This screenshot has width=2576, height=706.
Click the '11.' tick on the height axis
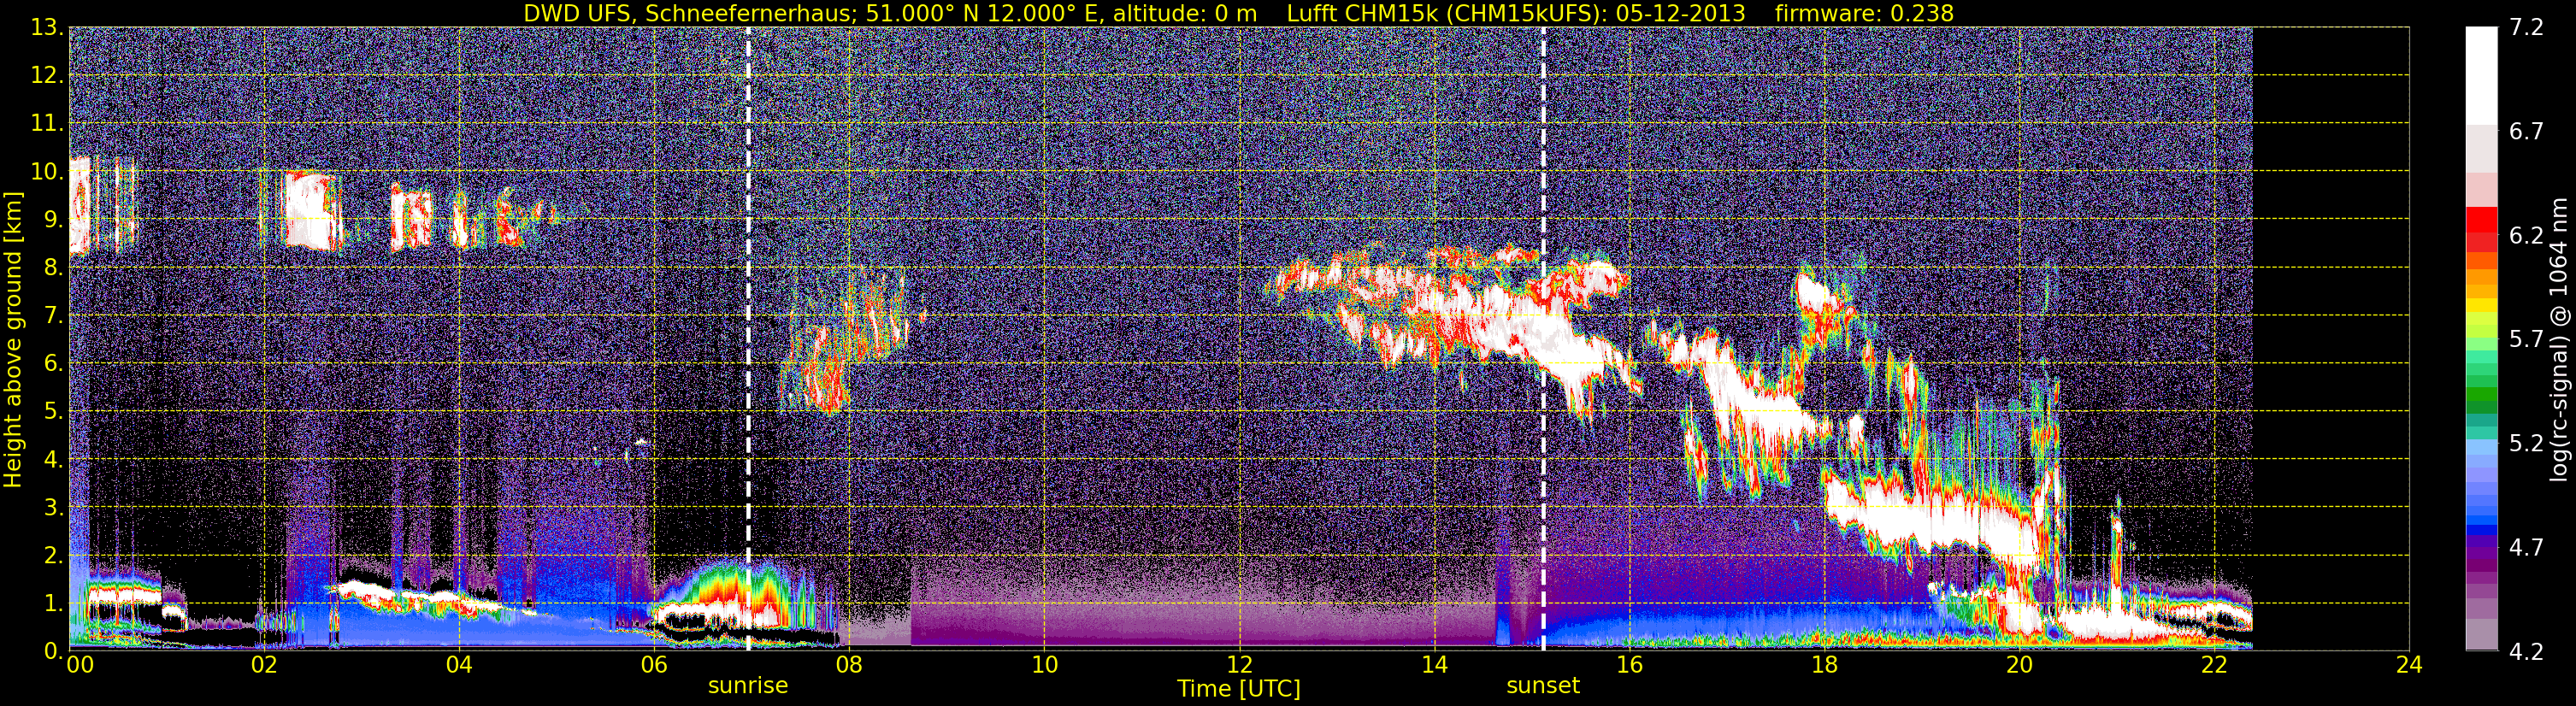pyautogui.click(x=48, y=124)
